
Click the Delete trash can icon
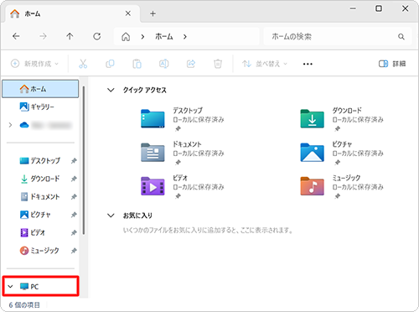pos(218,64)
